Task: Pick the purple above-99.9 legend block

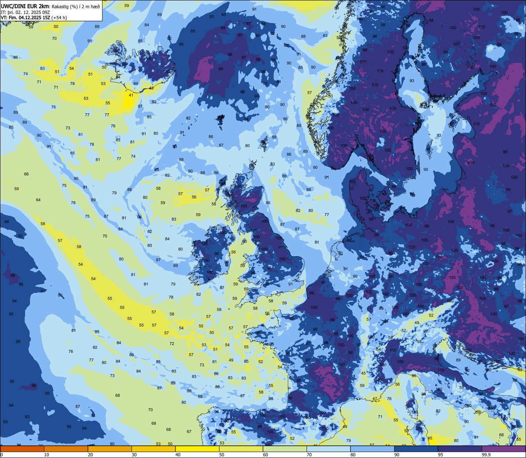Action: (504, 449)
